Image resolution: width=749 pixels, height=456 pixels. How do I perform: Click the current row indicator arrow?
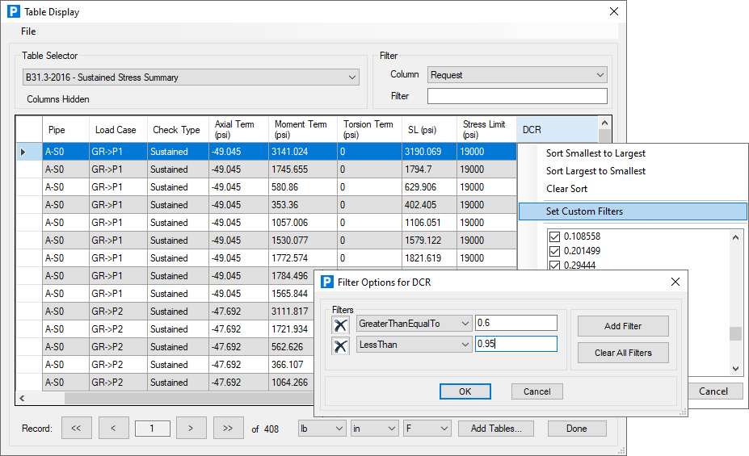[x=23, y=153]
